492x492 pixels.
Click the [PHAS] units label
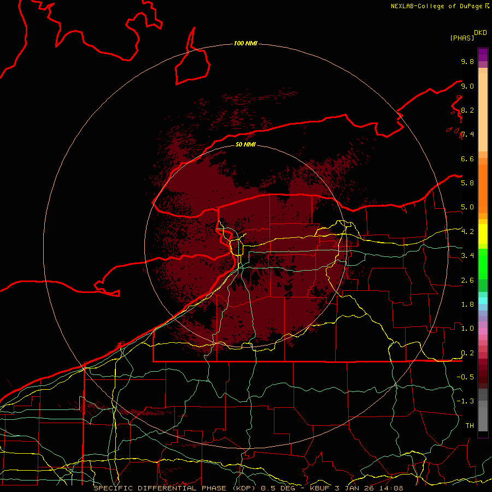click(462, 38)
